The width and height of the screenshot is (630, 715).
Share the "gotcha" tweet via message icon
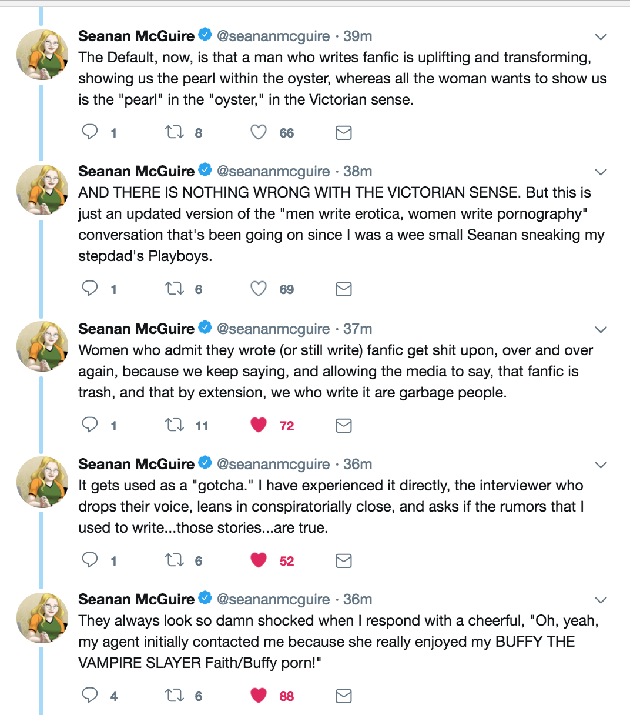point(344,560)
